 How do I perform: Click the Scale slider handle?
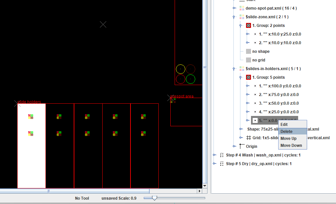pyautogui.click(x=154, y=198)
